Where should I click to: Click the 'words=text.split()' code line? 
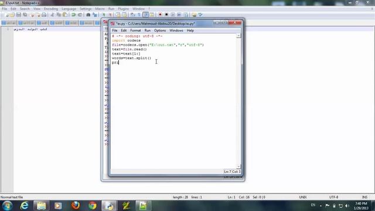tap(131, 58)
